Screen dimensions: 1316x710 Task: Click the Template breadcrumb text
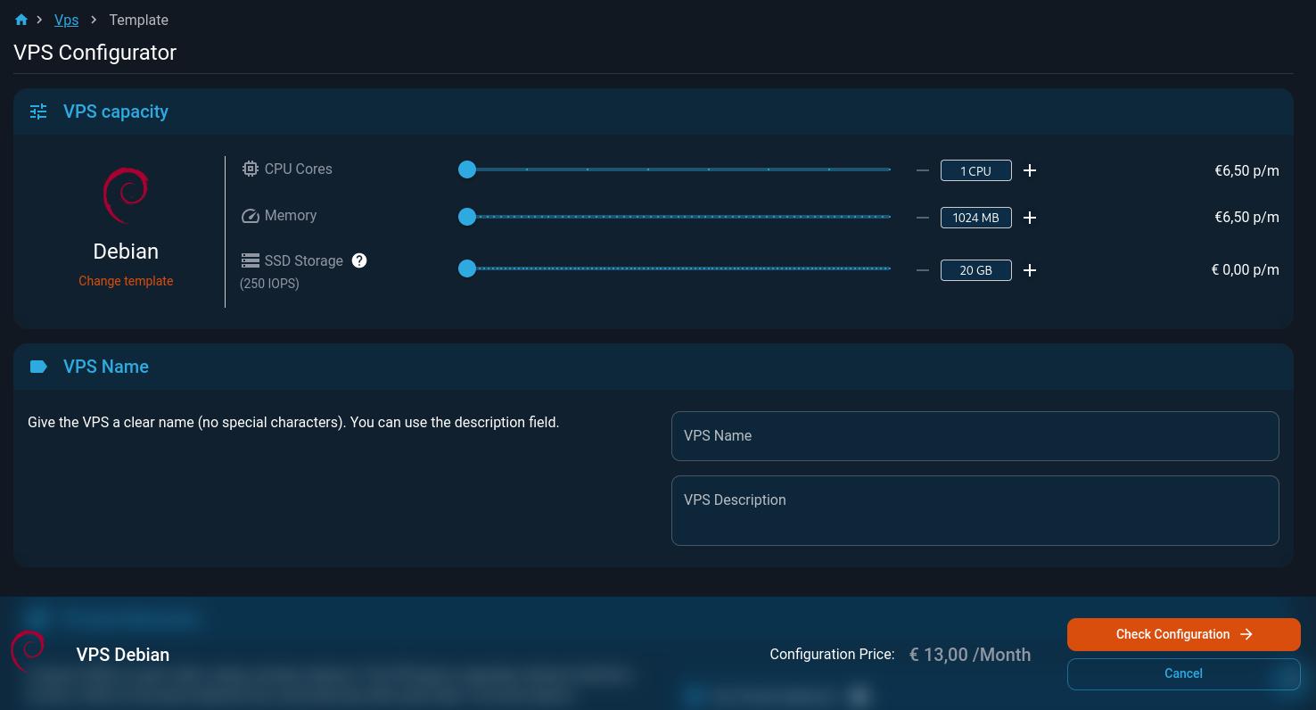click(139, 20)
